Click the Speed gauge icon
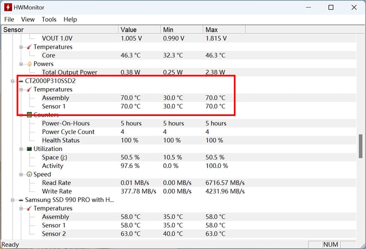 tap(29, 175)
